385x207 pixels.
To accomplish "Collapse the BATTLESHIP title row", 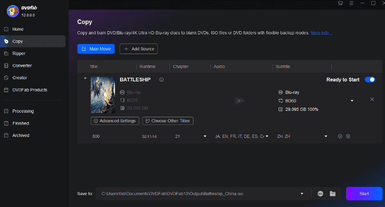I will pyautogui.click(x=85, y=78).
